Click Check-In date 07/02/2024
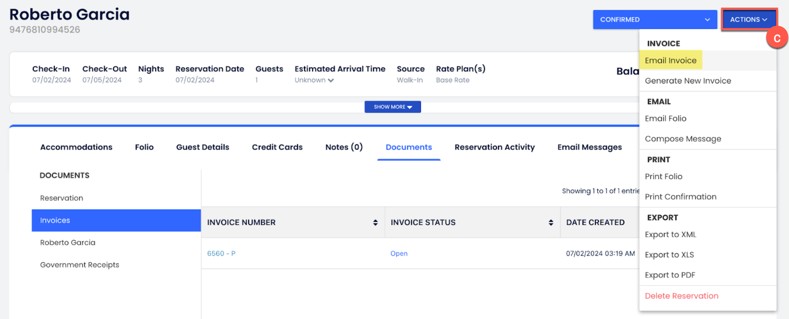The height and width of the screenshot is (319, 789). [x=51, y=80]
